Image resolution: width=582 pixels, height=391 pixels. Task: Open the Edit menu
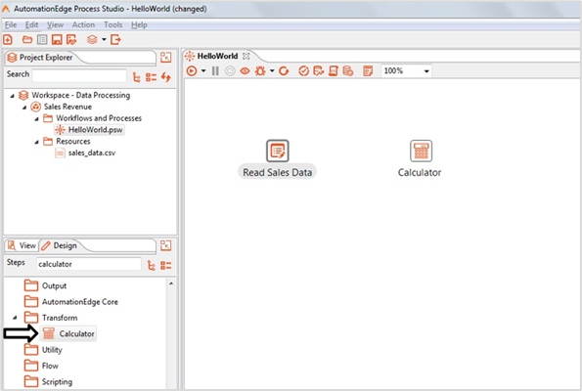pos(31,24)
